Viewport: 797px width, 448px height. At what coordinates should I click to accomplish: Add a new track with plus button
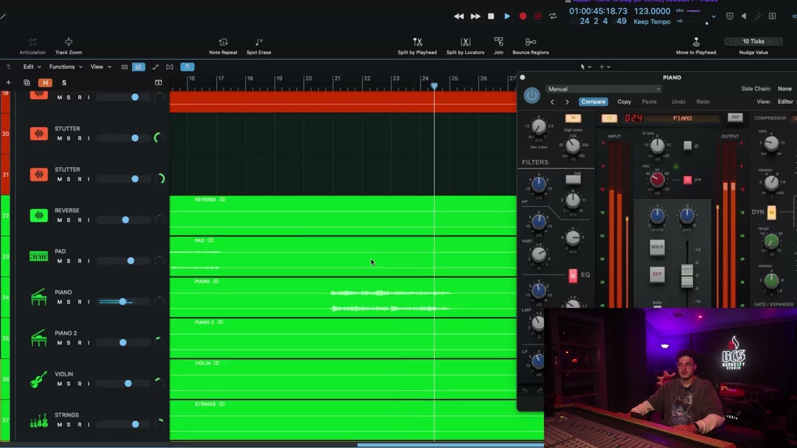(8, 82)
